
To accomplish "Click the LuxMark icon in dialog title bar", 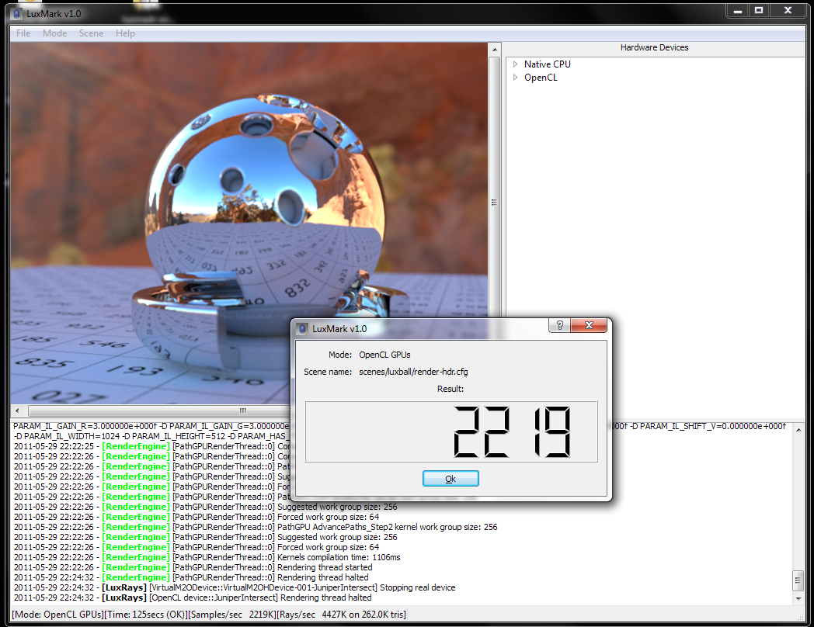I will [x=301, y=329].
